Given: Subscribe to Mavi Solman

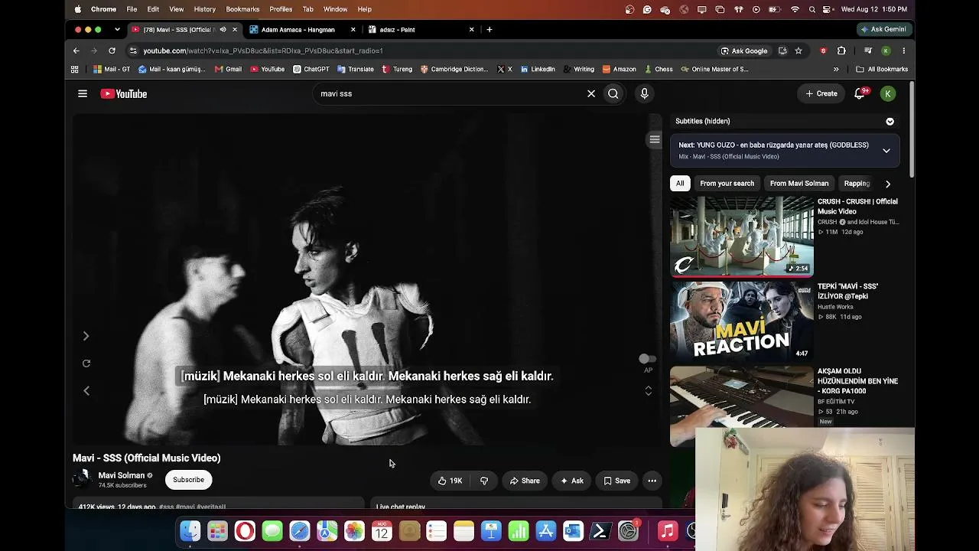Looking at the screenshot, I should [188, 480].
